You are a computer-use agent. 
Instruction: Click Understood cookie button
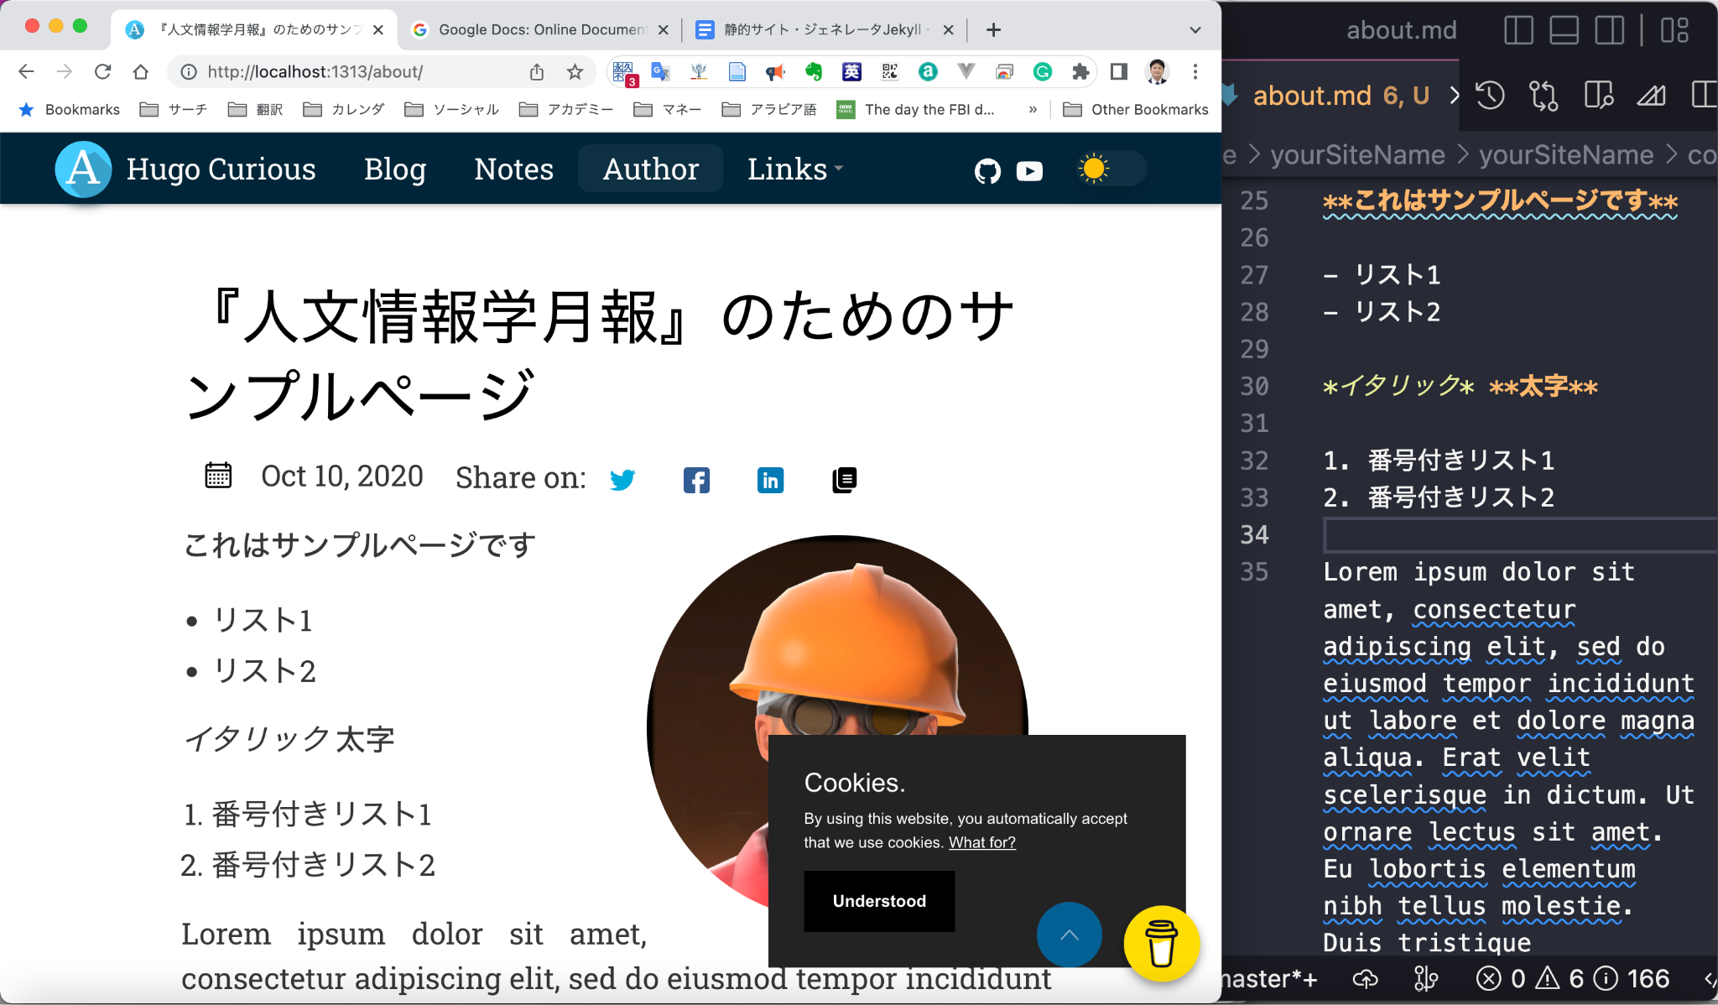tap(879, 901)
